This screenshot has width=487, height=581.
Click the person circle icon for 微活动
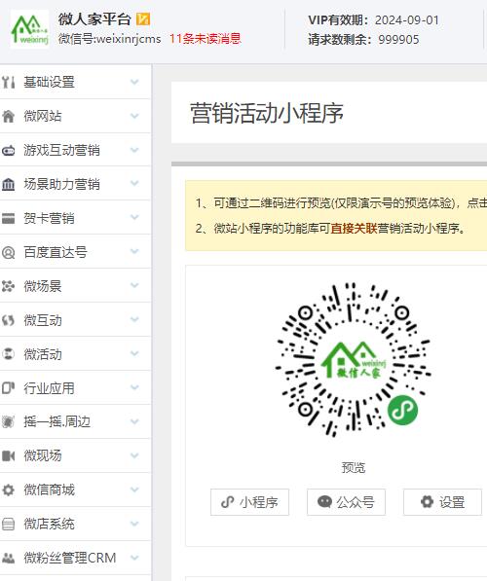[x=8, y=354]
